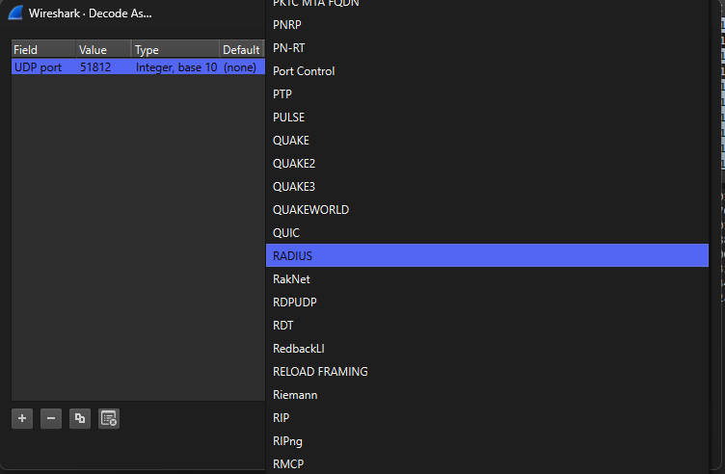725x474 pixels.
Task: Choose RIP from the protocol list
Action: 487,418
